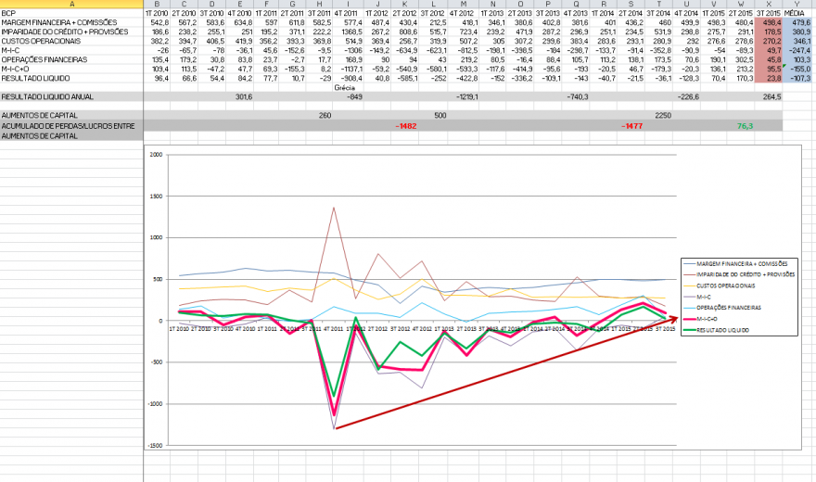Select cell with value -1306
The image size is (816, 482).
pos(346,50)
